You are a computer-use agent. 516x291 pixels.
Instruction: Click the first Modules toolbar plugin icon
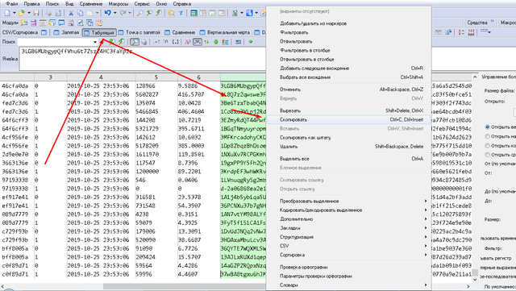click(x=24, y=23)
